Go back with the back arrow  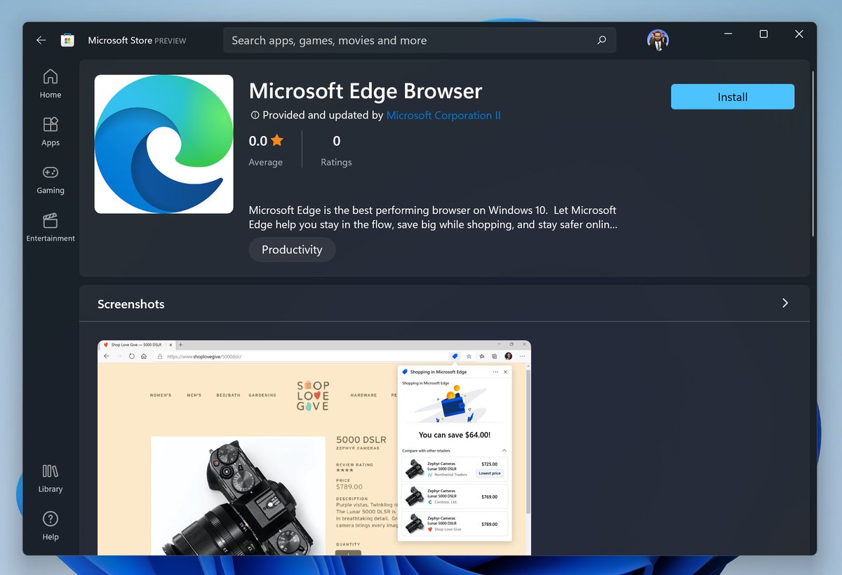point(41,40)
